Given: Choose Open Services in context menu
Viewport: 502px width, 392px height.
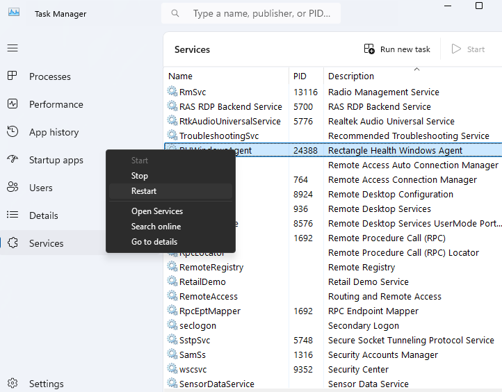Looking at the screenshot, I should tap(170, 211).
